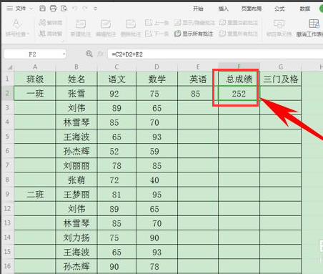Click the Name Box showing F2
Image resolution: width=323 pixels, height=274 pixels.
32,54
